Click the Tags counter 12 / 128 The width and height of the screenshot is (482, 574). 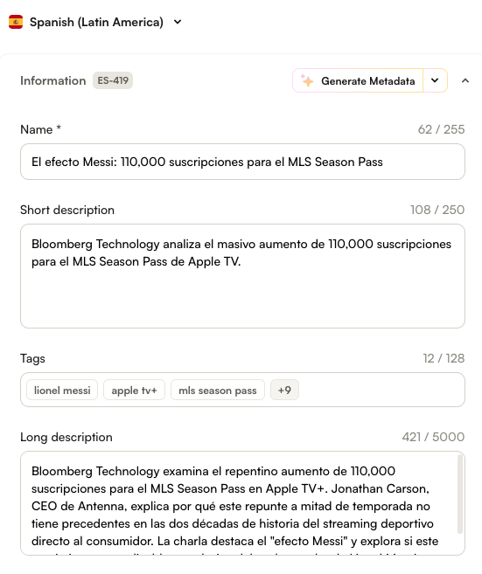444,358
